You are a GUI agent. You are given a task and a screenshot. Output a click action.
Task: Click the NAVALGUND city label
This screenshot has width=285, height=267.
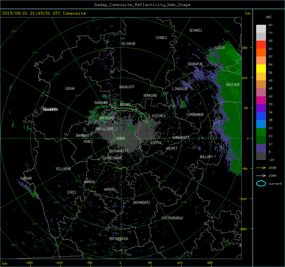tap(105, 129)
